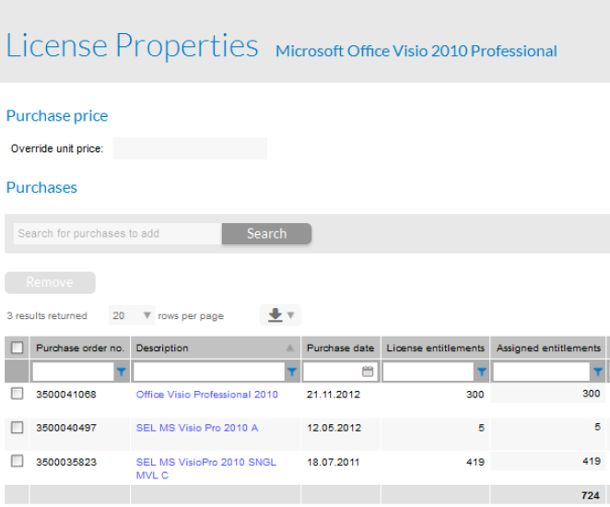Click the Purchases section heading
Screen dimensions: 610x507
pos(41,187)
